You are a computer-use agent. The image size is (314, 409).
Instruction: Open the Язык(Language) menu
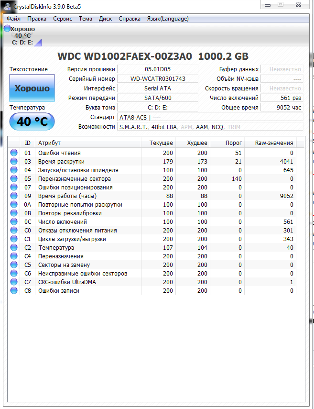pyautogui.click(x=167, y=19)
